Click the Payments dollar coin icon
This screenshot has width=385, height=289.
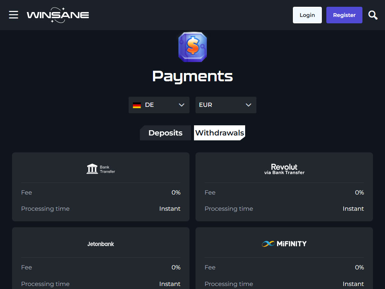point(192,47)
